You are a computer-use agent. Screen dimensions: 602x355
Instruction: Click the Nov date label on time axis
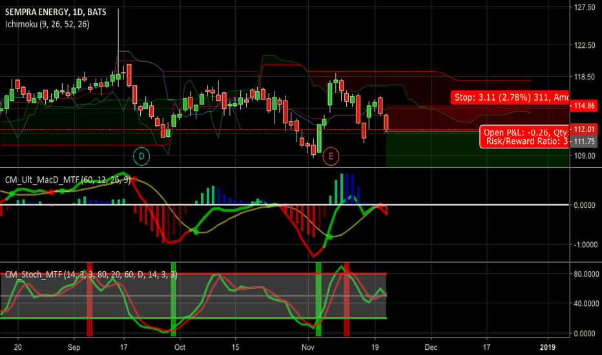pyautogui.click(x=308, y=347)
